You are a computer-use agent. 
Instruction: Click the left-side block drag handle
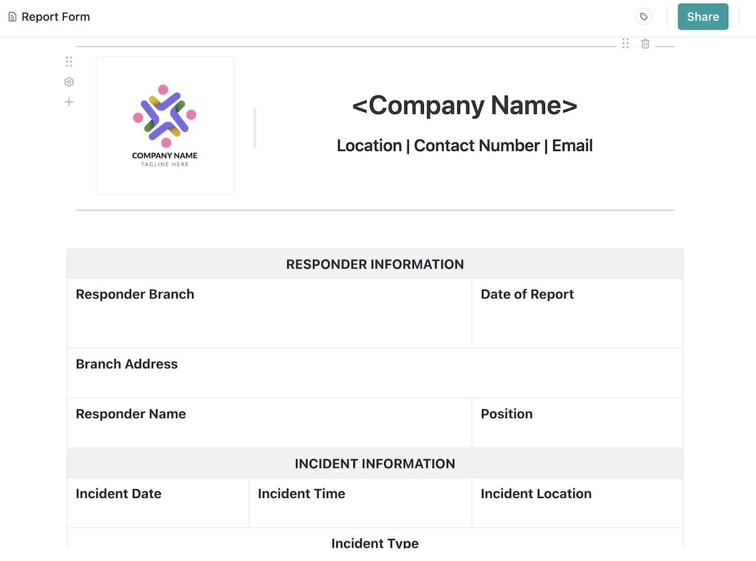pyautogui.click(x=69, y=62)
